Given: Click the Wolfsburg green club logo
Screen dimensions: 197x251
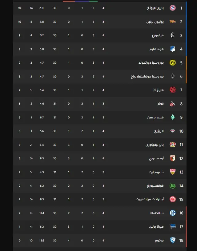Looking at the screenshot, I should click(x=172, y=186).
